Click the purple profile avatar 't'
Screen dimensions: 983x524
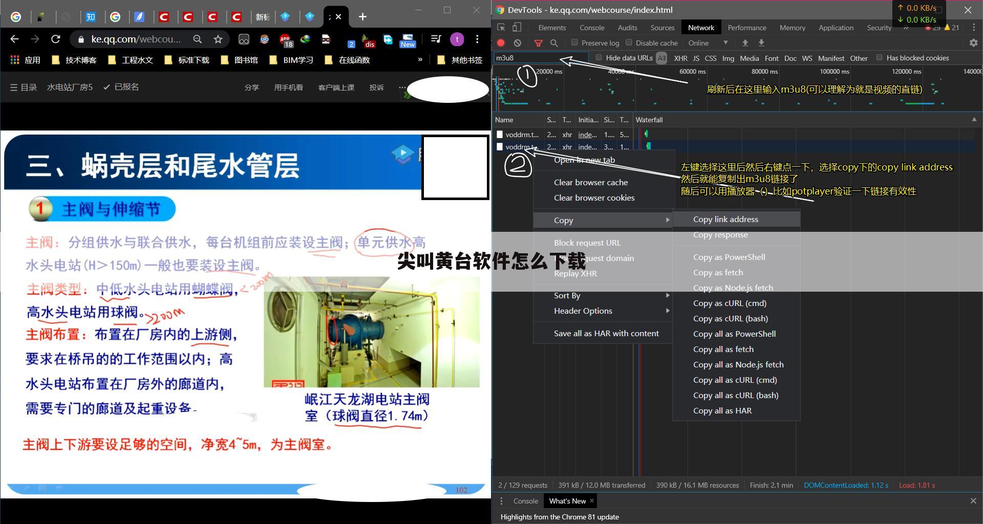coord(457,39)
